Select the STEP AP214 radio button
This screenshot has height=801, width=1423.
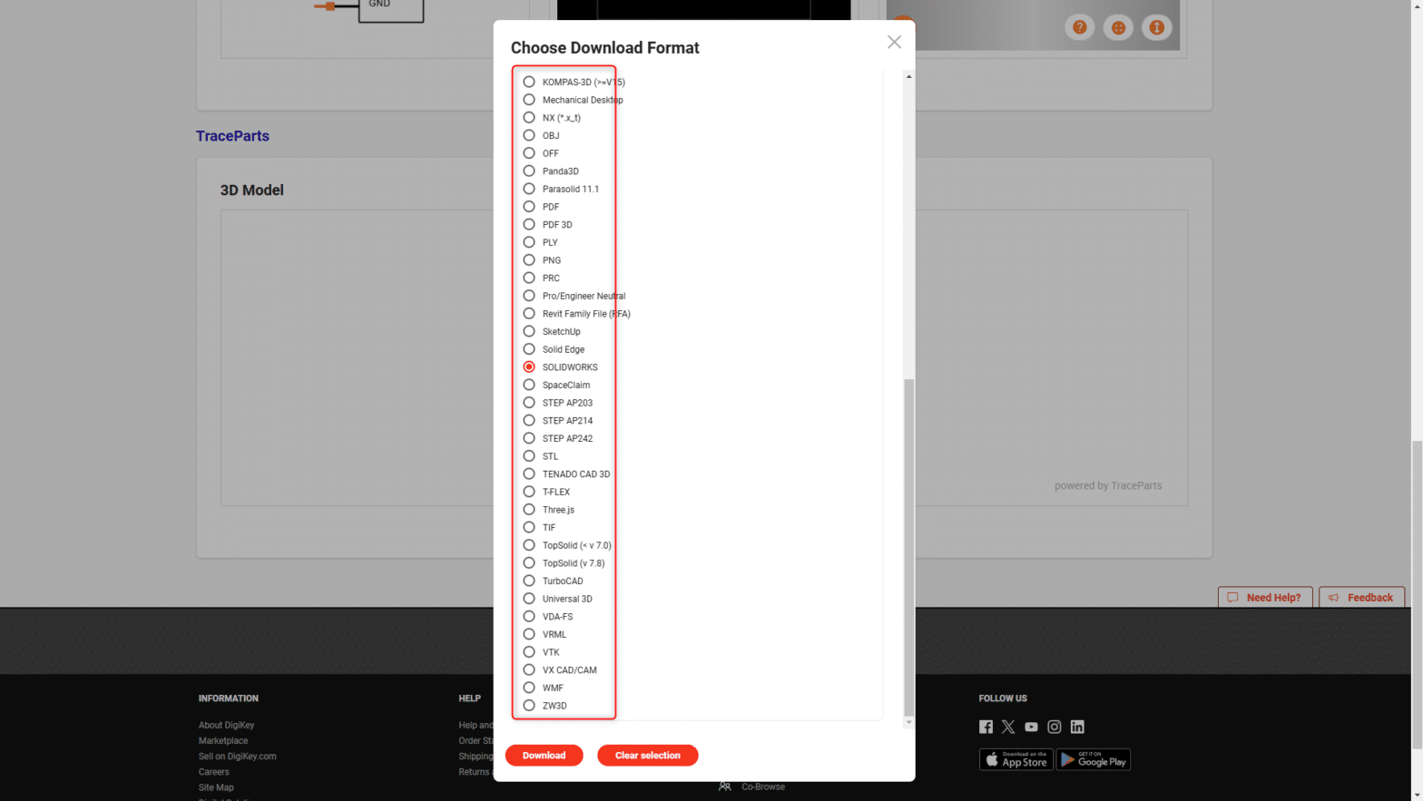[529, 421]
